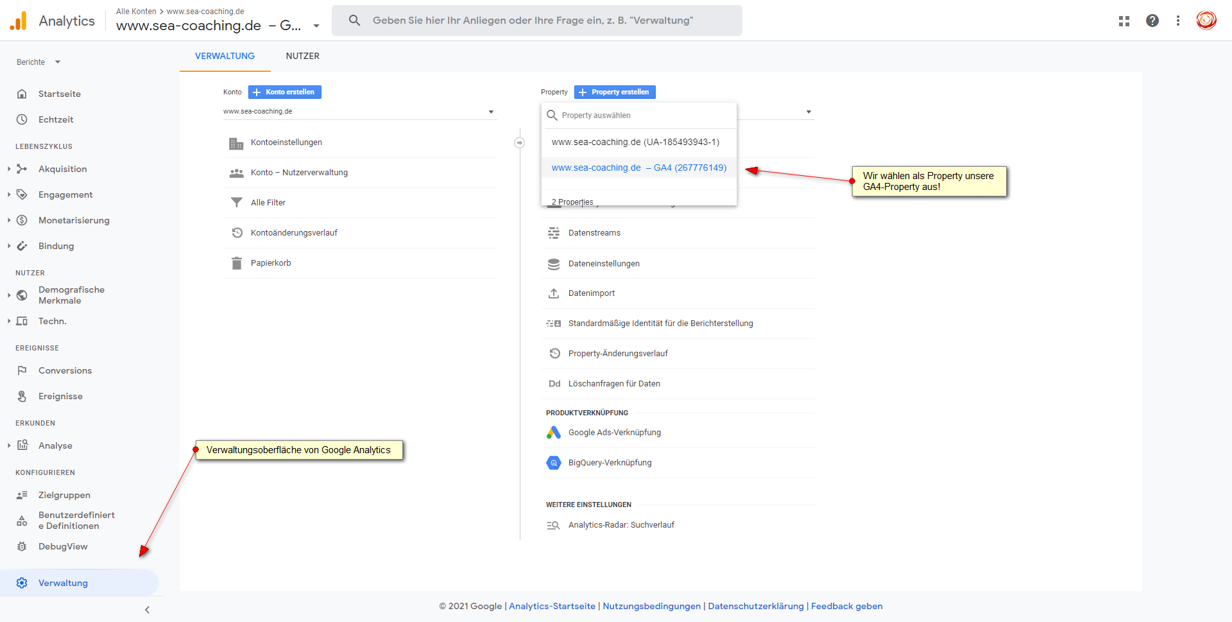Image resolution: width=1232 pixels, height=622 pixels.
Task: Select the GA4 property (267776149)
Action: (x=638, y=168)
